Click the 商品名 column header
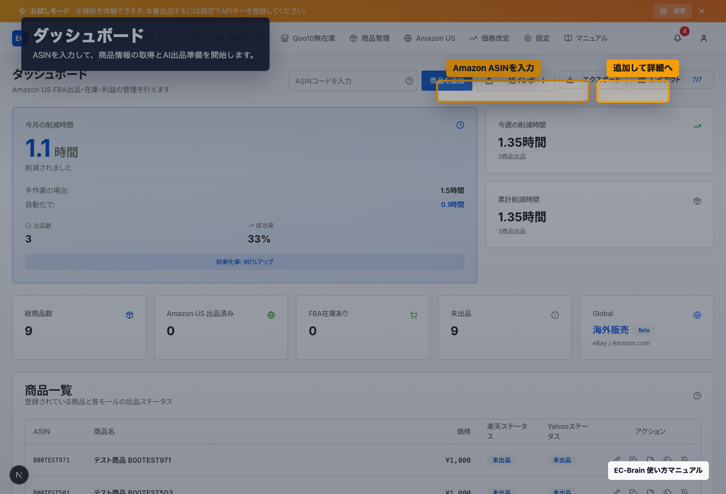 coord(104,431)
